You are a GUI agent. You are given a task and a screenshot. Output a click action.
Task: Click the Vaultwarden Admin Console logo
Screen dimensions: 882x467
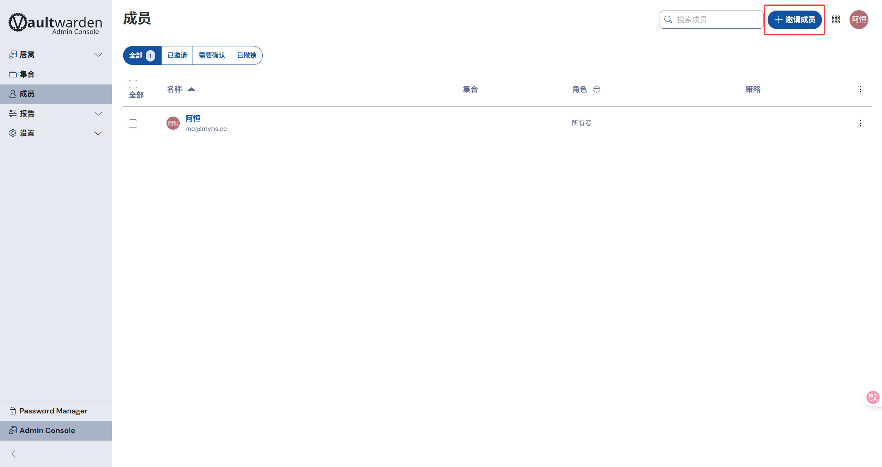pos(56,24)
